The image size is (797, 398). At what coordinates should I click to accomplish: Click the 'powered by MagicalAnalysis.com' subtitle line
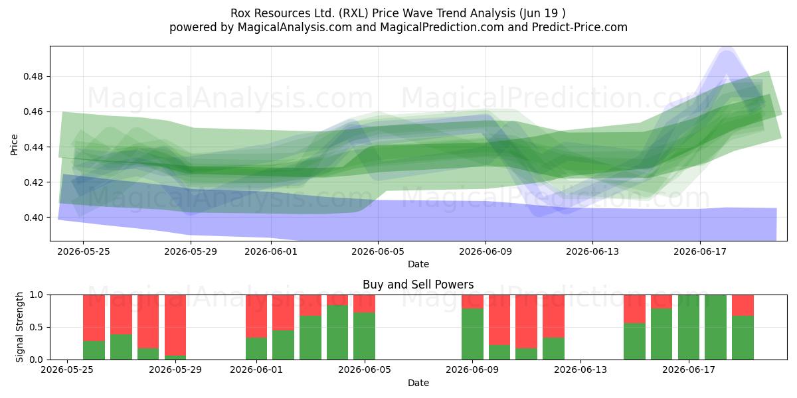pyautogui.click(x=398, y=27)
